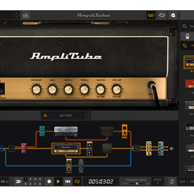This screenshot has width=194, height=194.
Task: Select the teal stomp pedal on upper path
Action: click(x=42, y=131)
